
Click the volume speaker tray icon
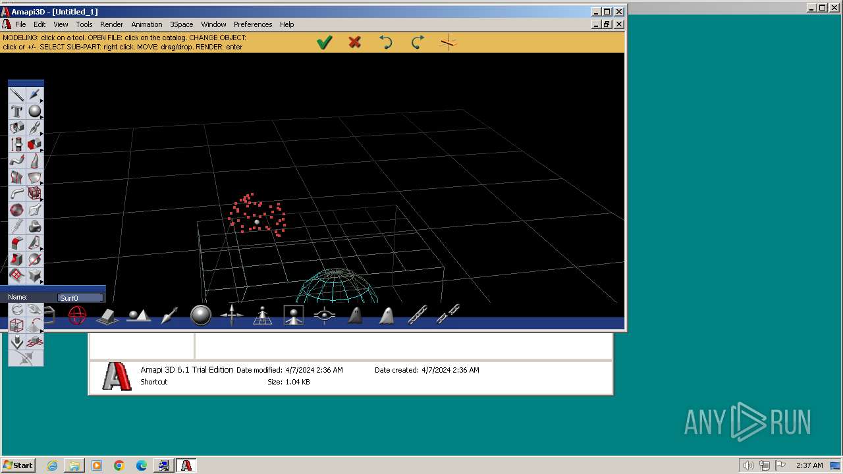click(749, 465)
